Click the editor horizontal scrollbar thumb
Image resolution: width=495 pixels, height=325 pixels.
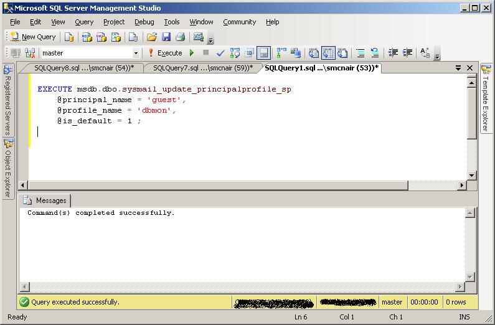click(x=218, y=185)
